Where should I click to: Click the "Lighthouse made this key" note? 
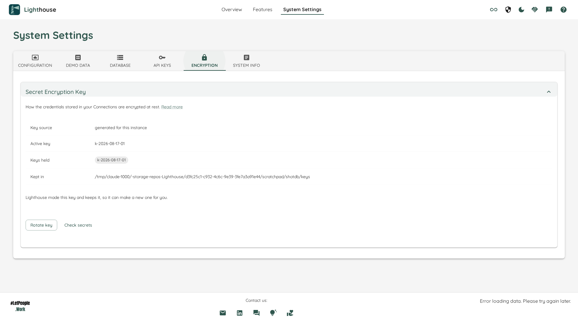coord(97,197)
